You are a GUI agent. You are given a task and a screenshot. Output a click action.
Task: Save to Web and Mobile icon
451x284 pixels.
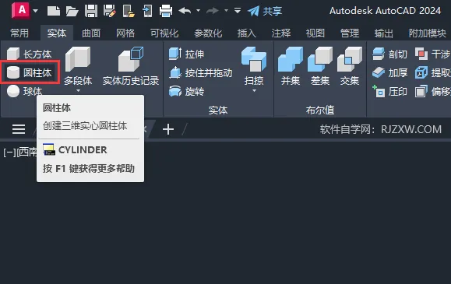(147, 11)
